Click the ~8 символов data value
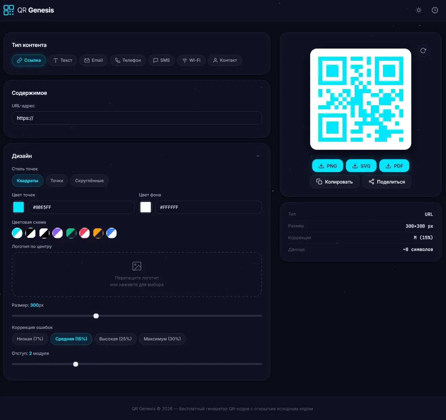 pos(418,250)
